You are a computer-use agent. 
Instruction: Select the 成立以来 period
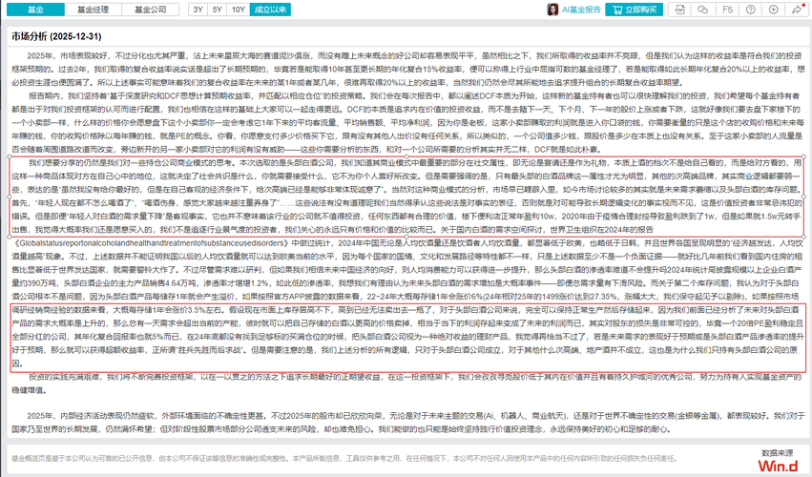click(270, 10)
